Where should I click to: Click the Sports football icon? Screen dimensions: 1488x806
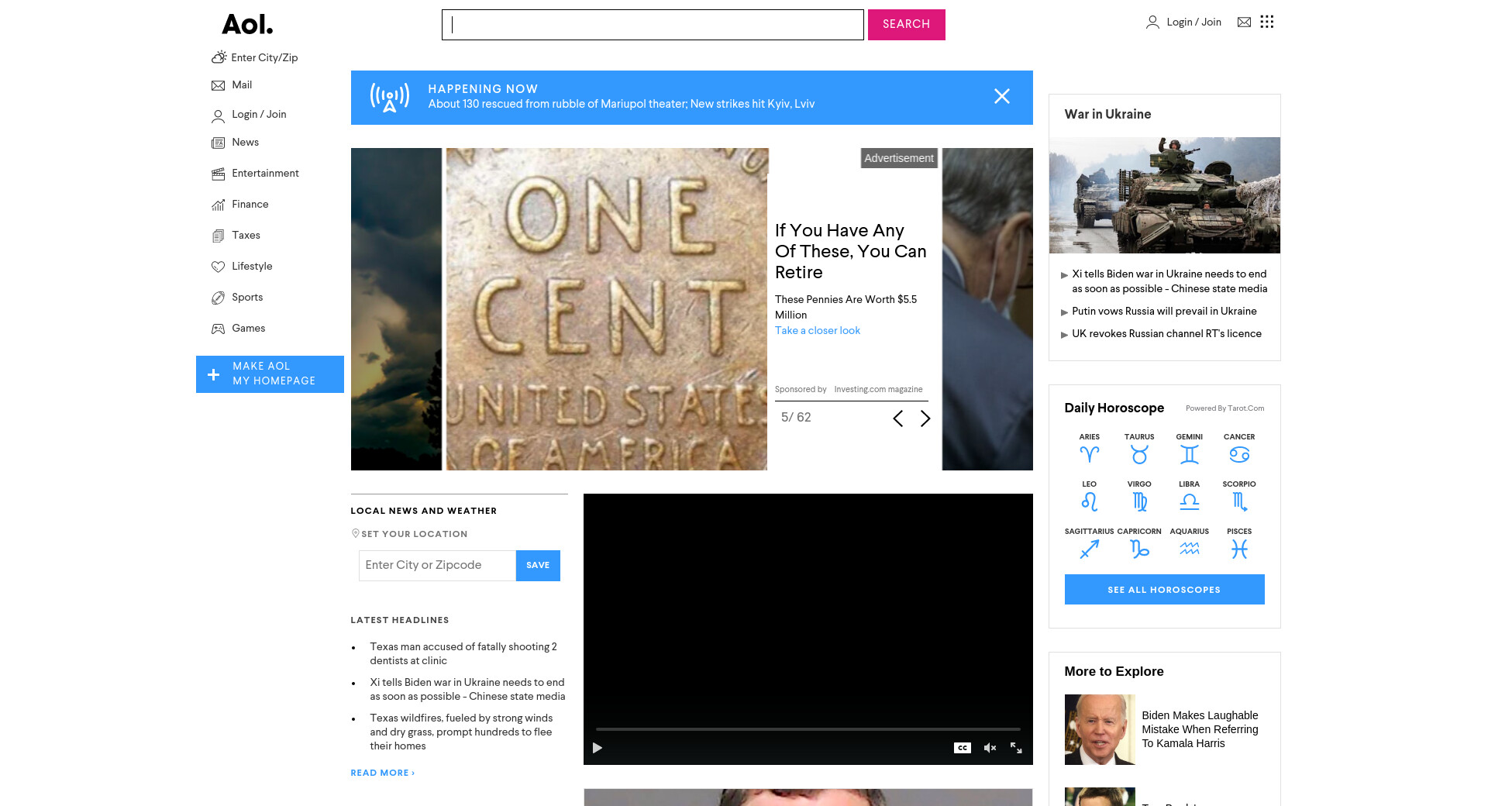[x=219, y=298]
